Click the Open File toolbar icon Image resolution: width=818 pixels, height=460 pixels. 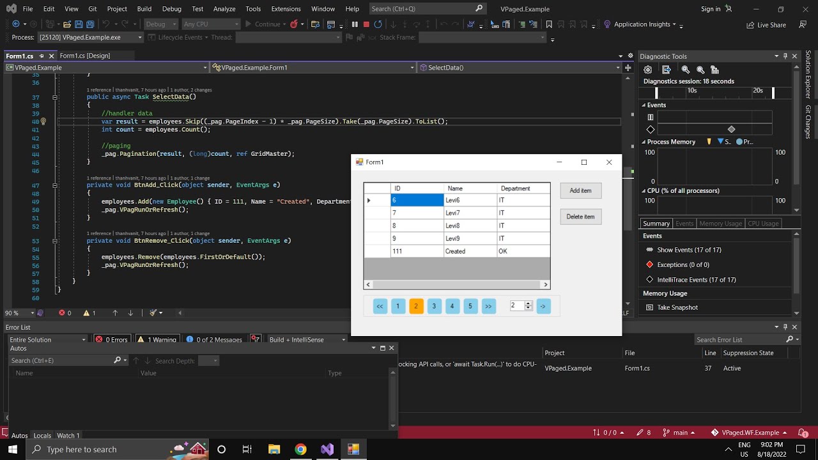coord(67,24)
